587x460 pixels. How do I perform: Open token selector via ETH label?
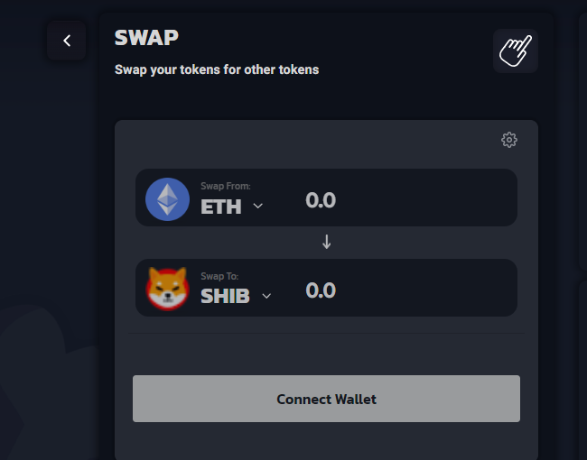click(221, 207)
